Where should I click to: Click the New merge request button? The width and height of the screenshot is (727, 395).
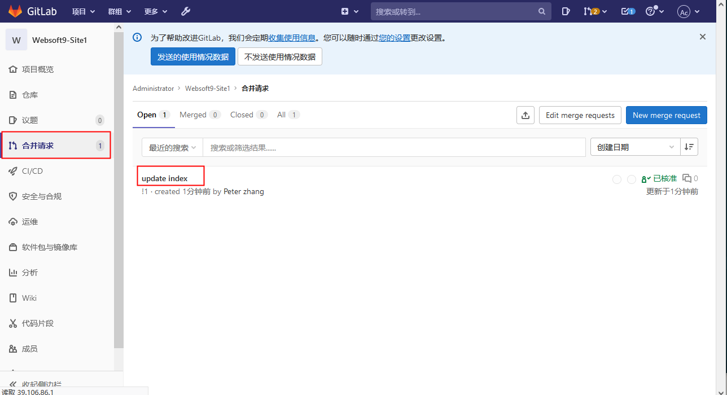click(x=666, y=115)
